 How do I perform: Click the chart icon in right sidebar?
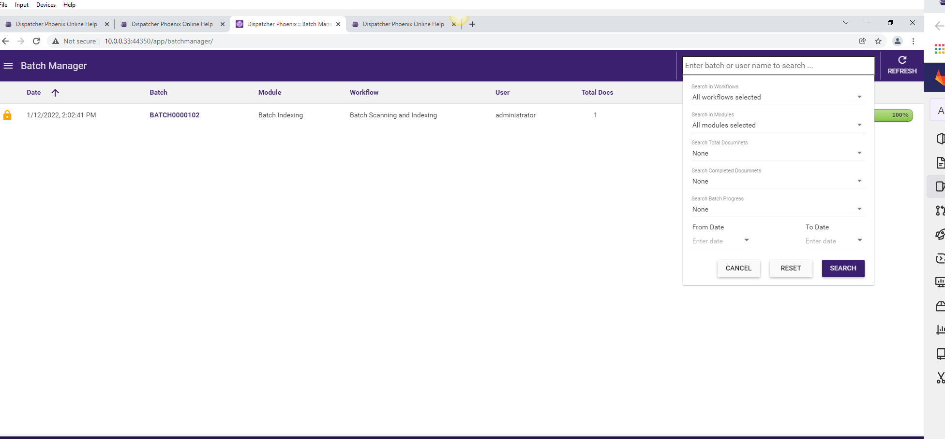click(x=940, y=330)
